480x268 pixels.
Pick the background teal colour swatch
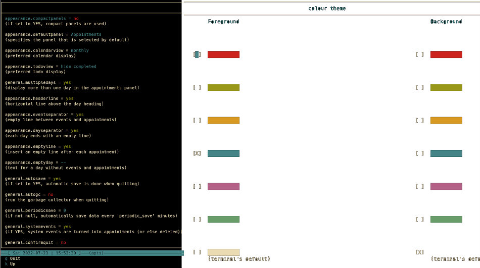tap(446, 153)
